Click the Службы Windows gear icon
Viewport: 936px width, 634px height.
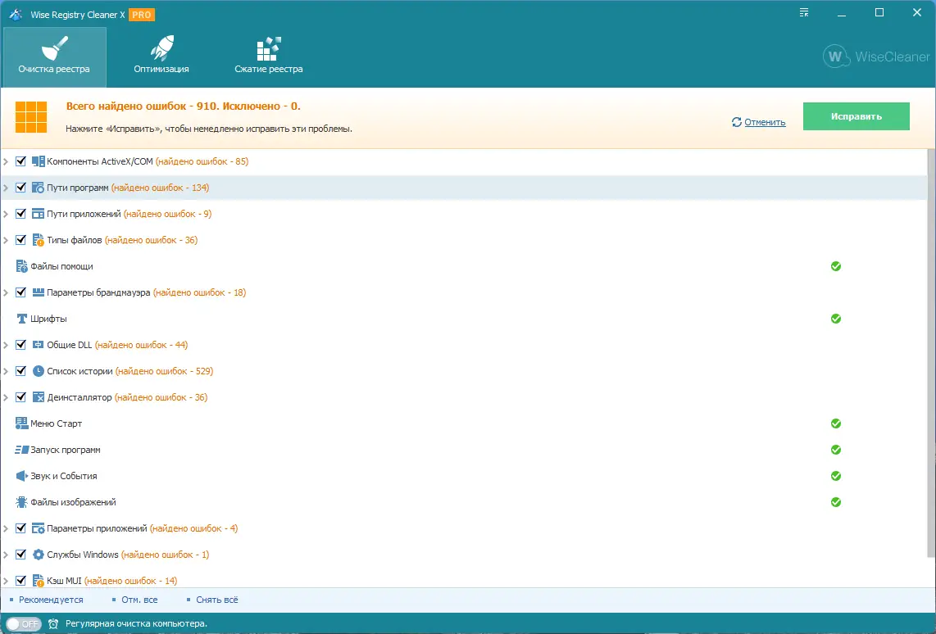point(39,555)
